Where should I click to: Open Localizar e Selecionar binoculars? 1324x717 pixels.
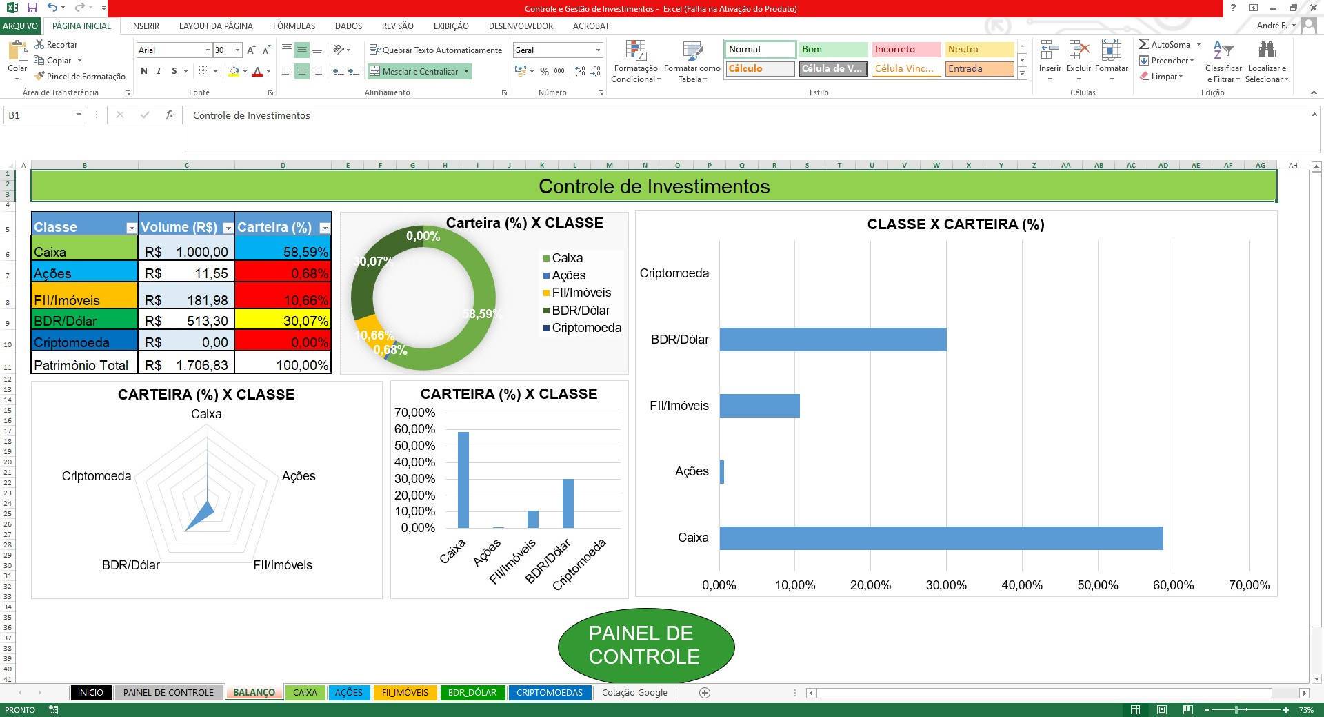click(x=1265, y=52)
